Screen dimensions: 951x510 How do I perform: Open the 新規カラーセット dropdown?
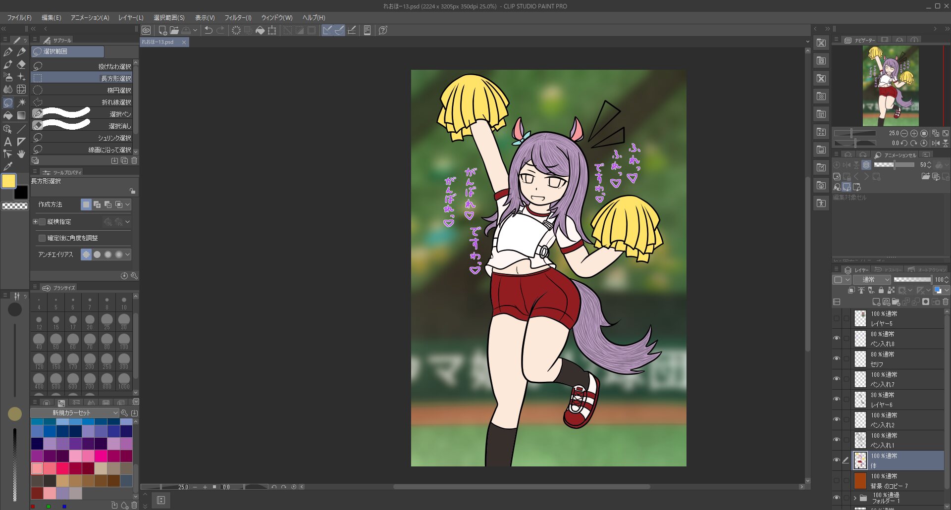click(75, 412)
